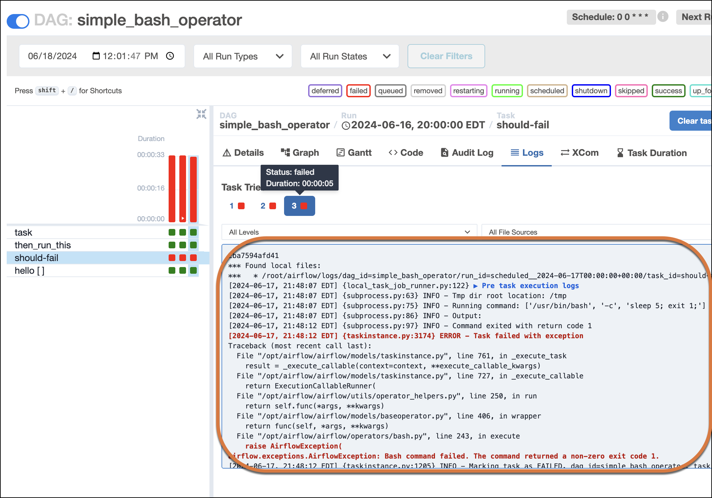Collapse the grid panel using the compress icon

201,114
